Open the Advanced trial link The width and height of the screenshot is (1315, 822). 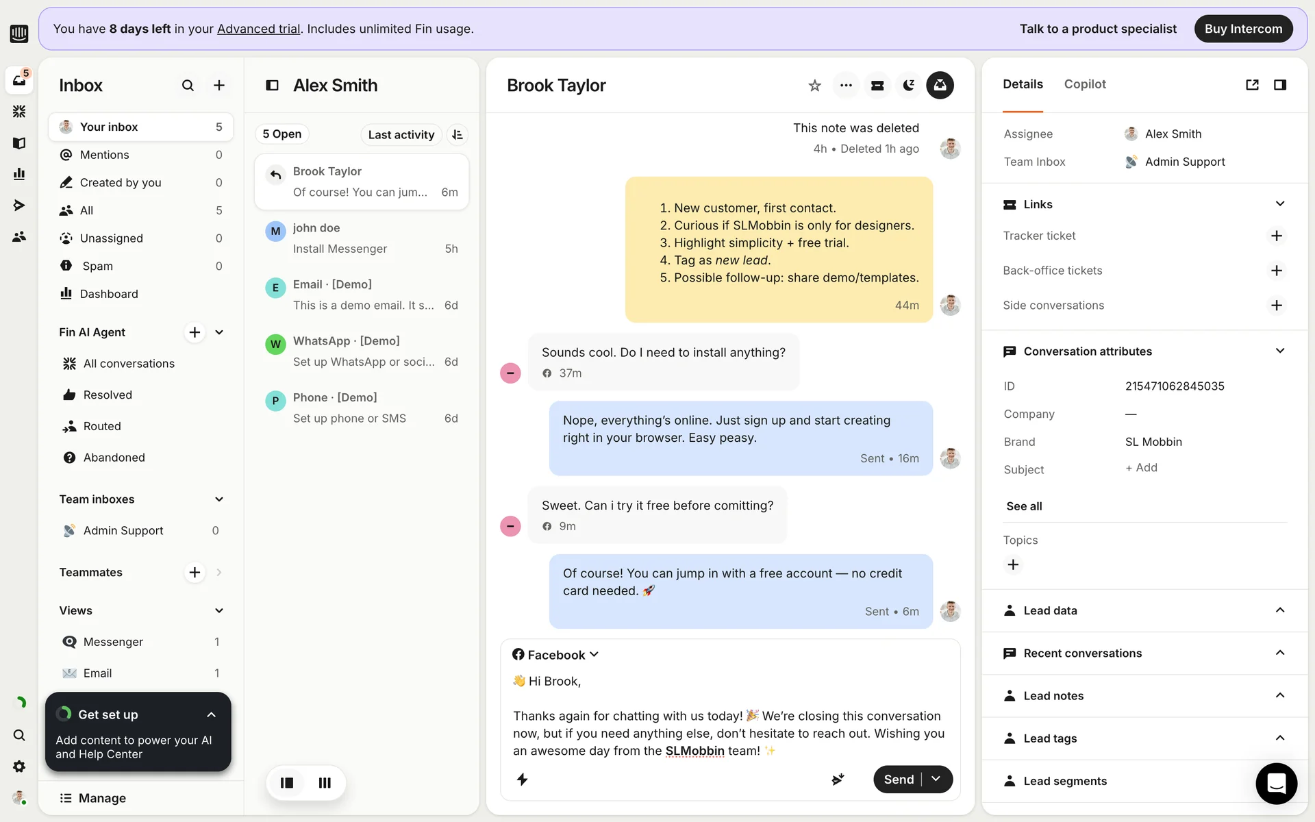258,29
